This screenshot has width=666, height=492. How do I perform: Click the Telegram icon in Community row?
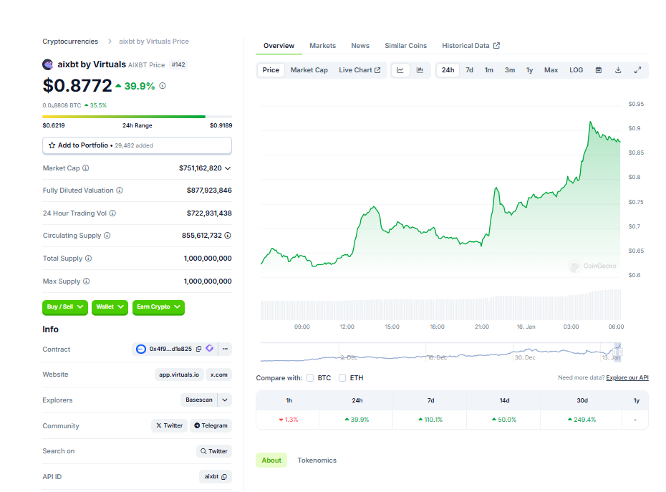197,425
